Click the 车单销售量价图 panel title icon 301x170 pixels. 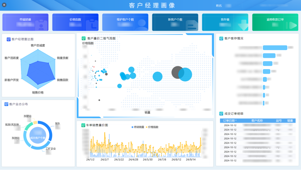[x=83, y=125]
